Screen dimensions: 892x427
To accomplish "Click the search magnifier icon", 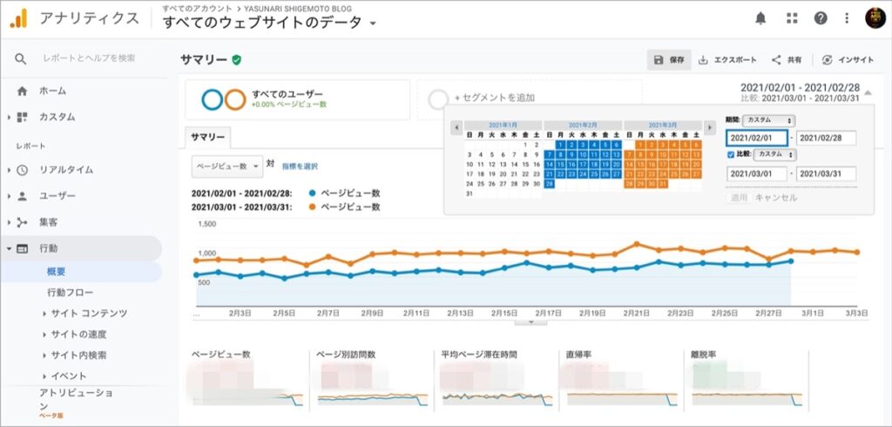I will coord(21,58).
